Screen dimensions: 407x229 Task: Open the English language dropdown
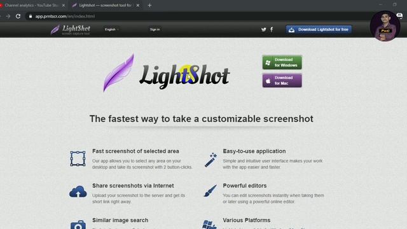[112, 29]
